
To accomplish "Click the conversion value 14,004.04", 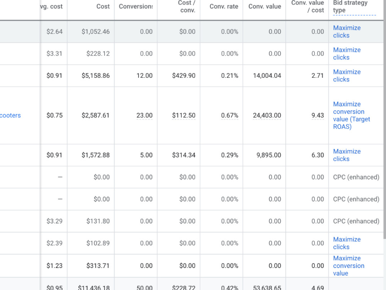I will click(x=267, y=75).
